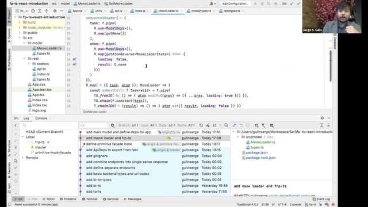The height and width of the screenshot is (207, 368).
Task: Switch to the index.ts editor tab
Action: click(x=140, y=11)
